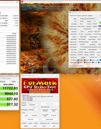Viewport: 101px width, 129px height.
Task: Click the Write (MB/s) column header
Action: [x=8, y=84]
